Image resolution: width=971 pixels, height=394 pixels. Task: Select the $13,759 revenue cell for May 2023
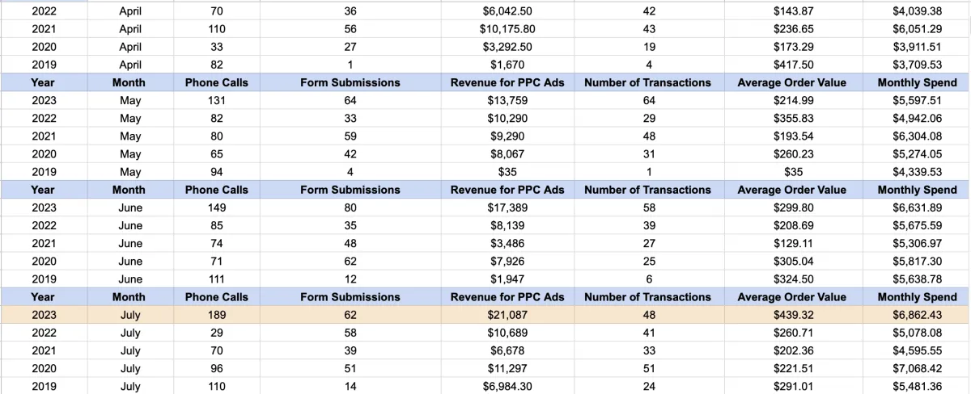click(507, 101)
